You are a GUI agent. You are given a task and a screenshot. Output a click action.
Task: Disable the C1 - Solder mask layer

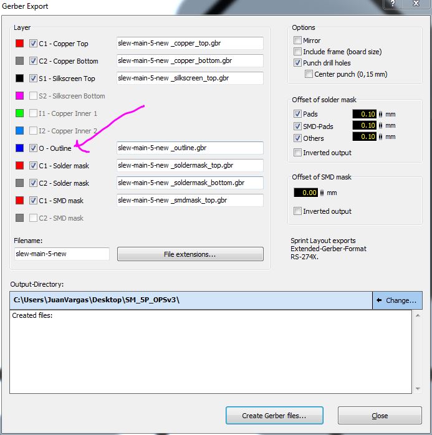tap(33, 166)
